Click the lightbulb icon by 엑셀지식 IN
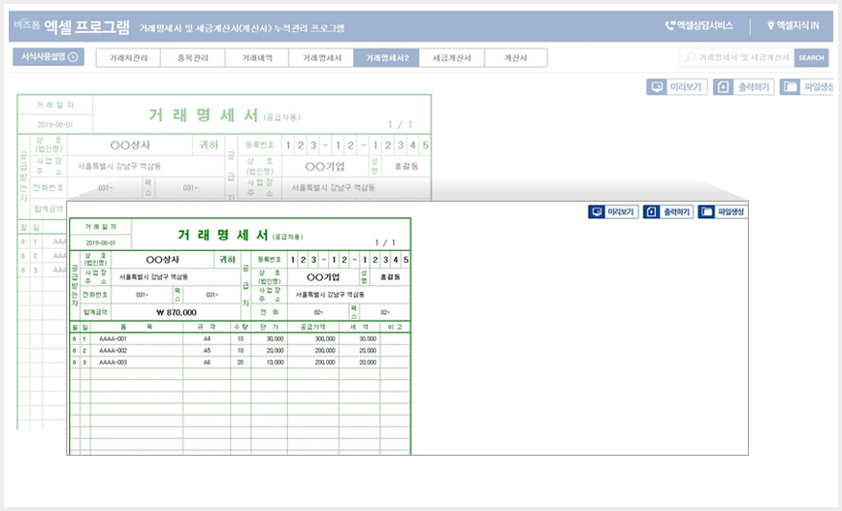This screenshot has width=842, height=511. 770,25
